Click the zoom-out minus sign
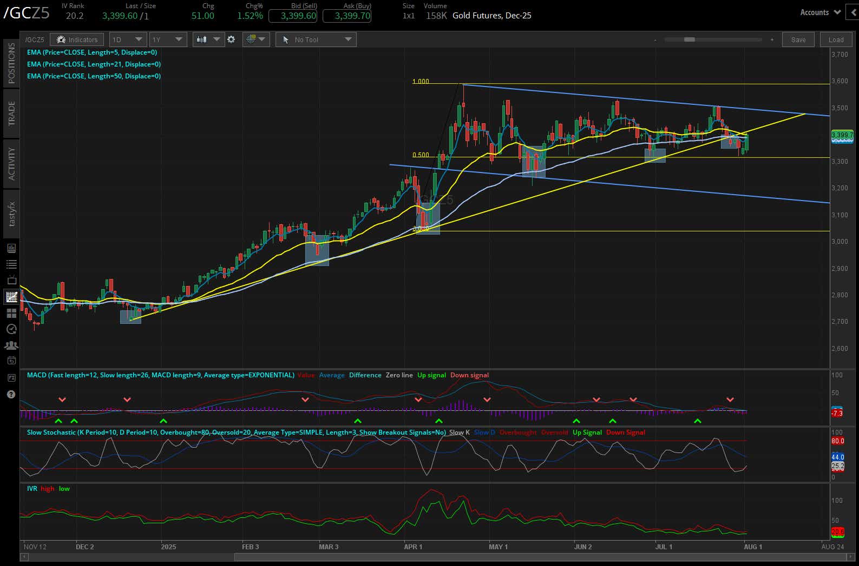Viewport: 859px width, 566px height. click(655, 39)
